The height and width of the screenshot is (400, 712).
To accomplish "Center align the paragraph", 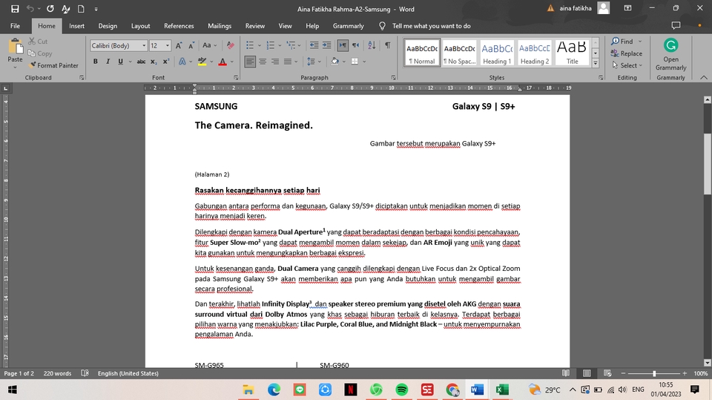I will [x=263, y=62].
